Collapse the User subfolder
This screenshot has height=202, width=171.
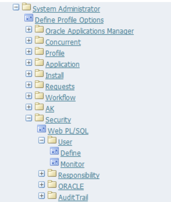(x=42, y=140)
